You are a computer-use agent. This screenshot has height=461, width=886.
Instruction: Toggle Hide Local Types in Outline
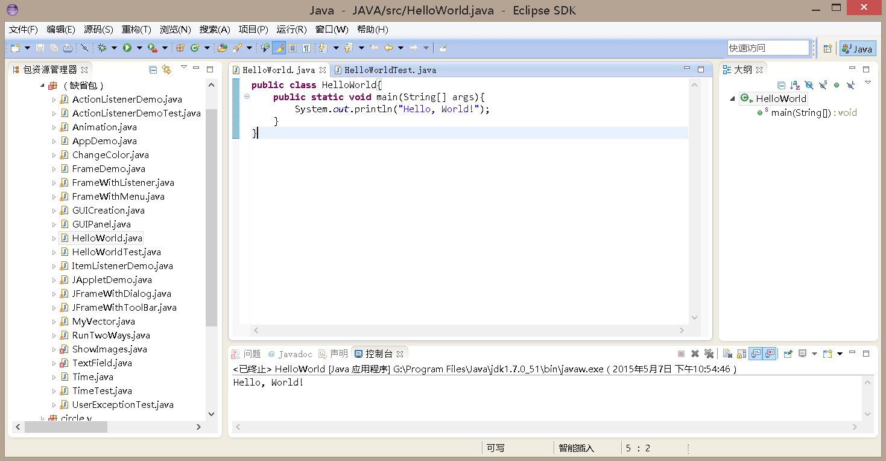pyautogui.click(x=850, y=85)
